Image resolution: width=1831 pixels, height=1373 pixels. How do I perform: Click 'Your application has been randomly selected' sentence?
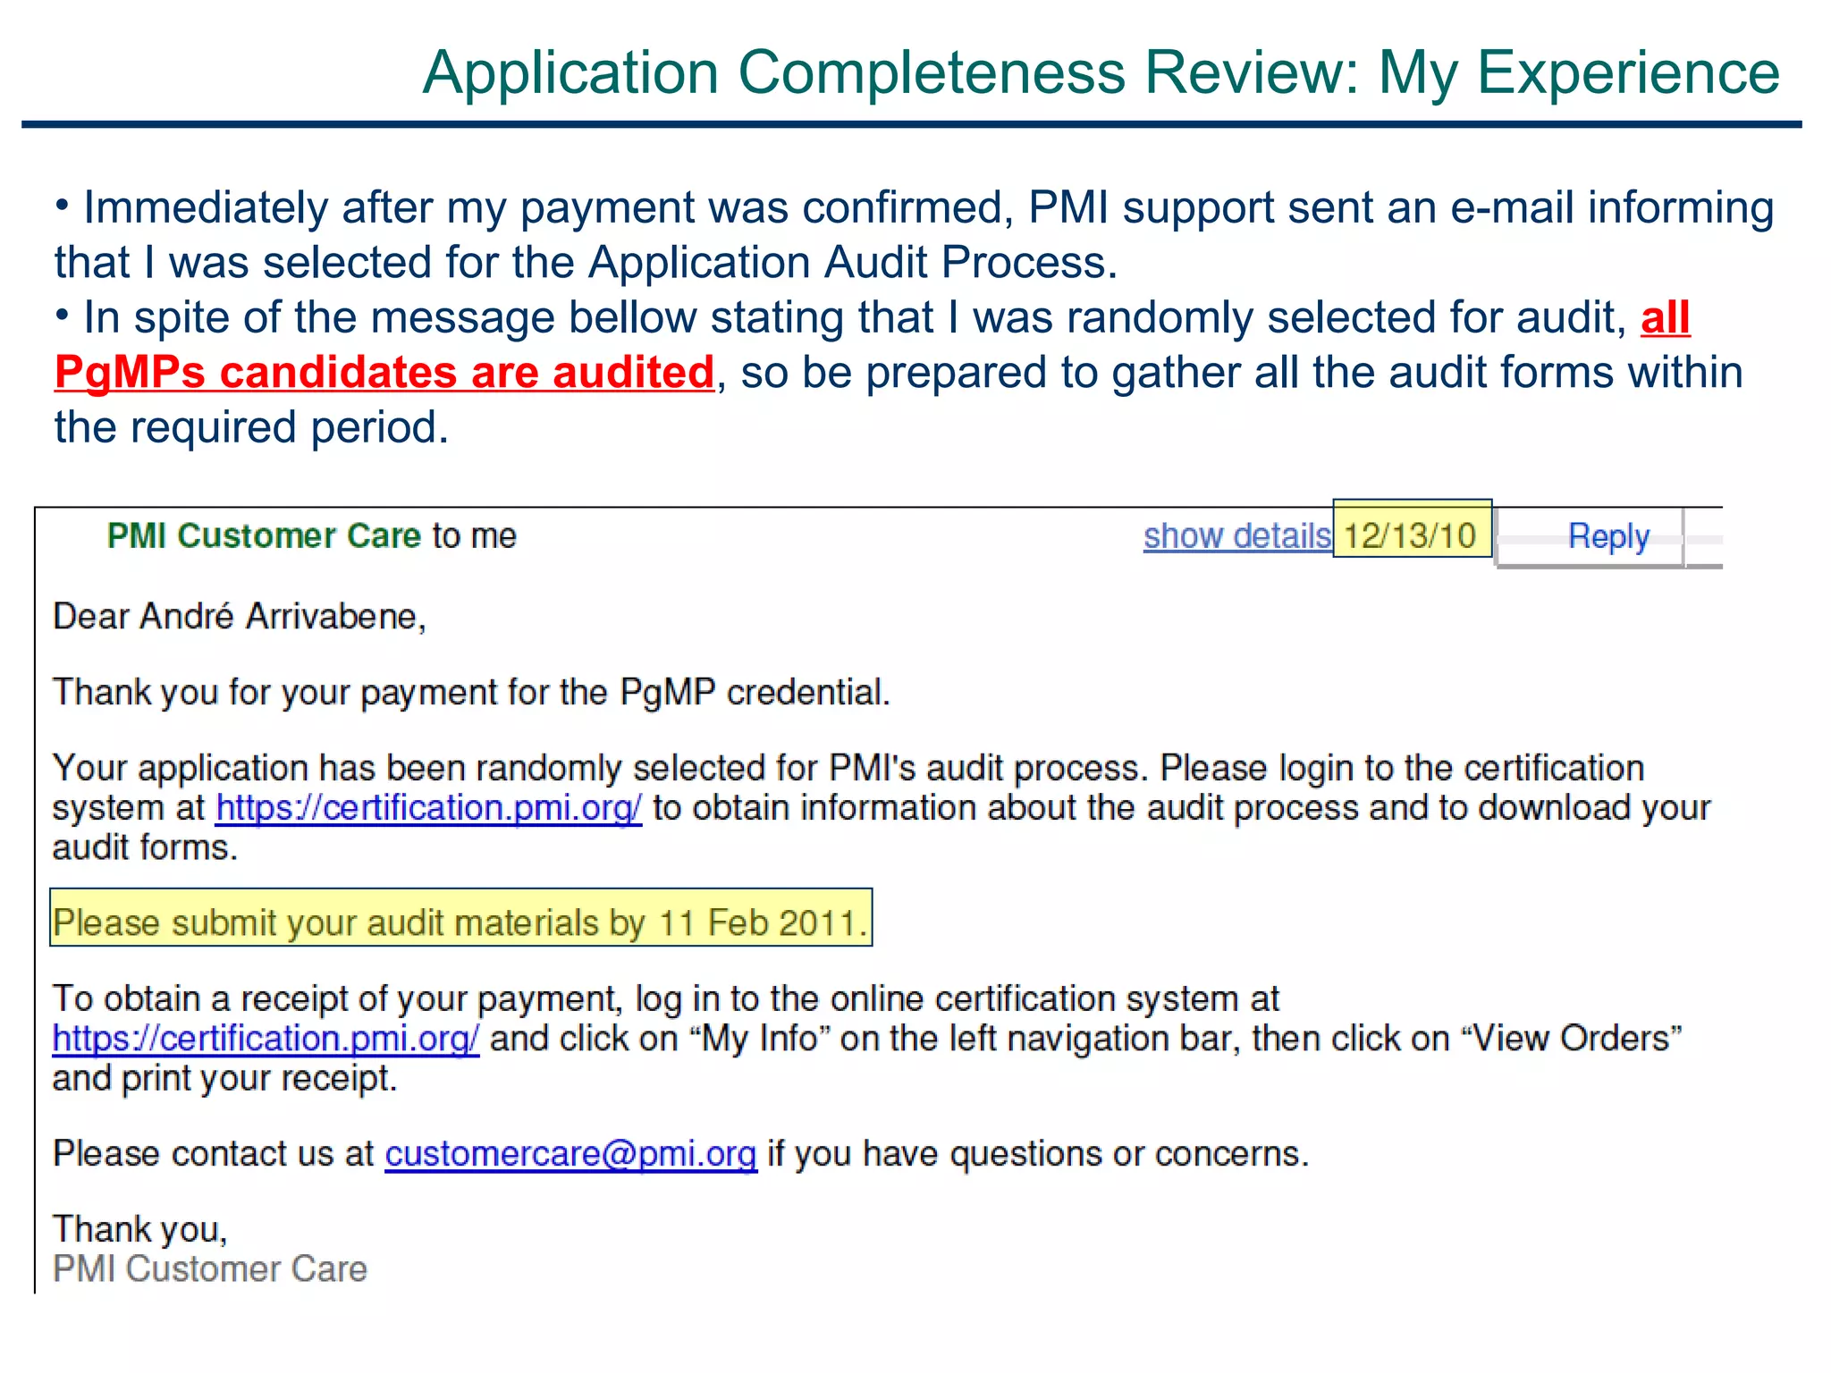point(598,769)
